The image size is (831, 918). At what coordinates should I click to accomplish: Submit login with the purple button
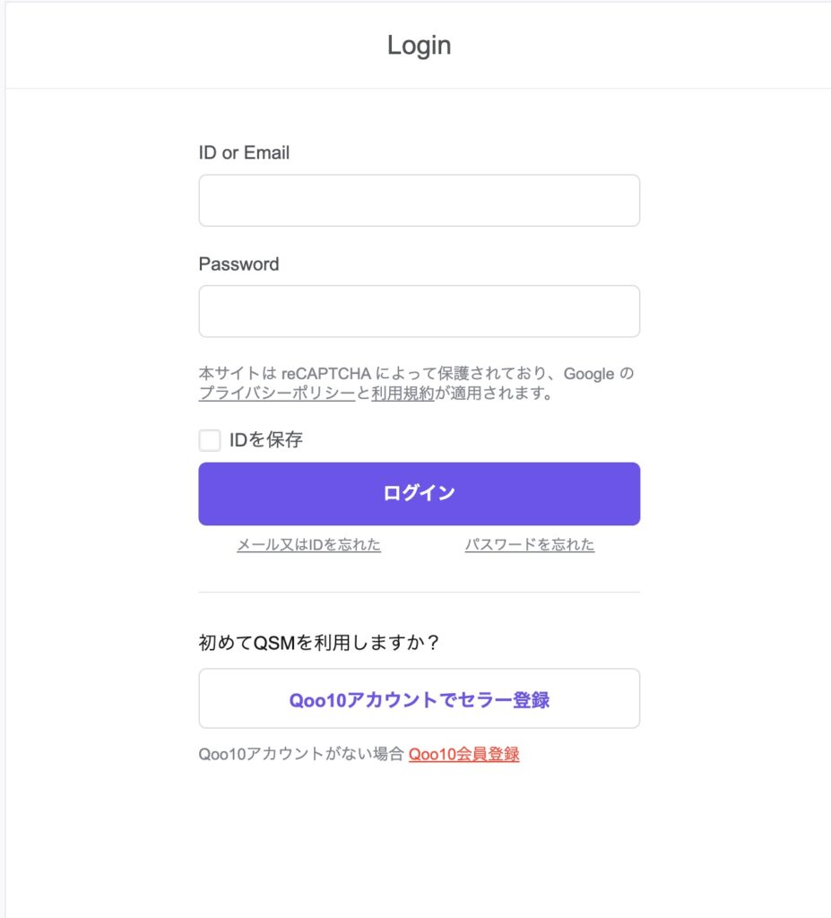pos(419,493)
